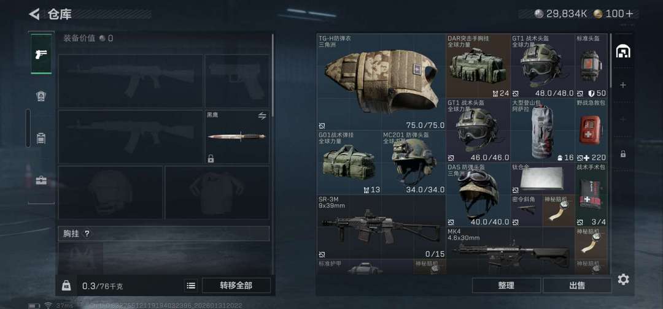Click the swap arrows on 黑鹰 knife slot
Image resolution: width=663 pixels, height=309 pixels.
pos(262,116)
